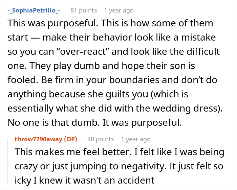Click the 81 points score

coord(83,10)
